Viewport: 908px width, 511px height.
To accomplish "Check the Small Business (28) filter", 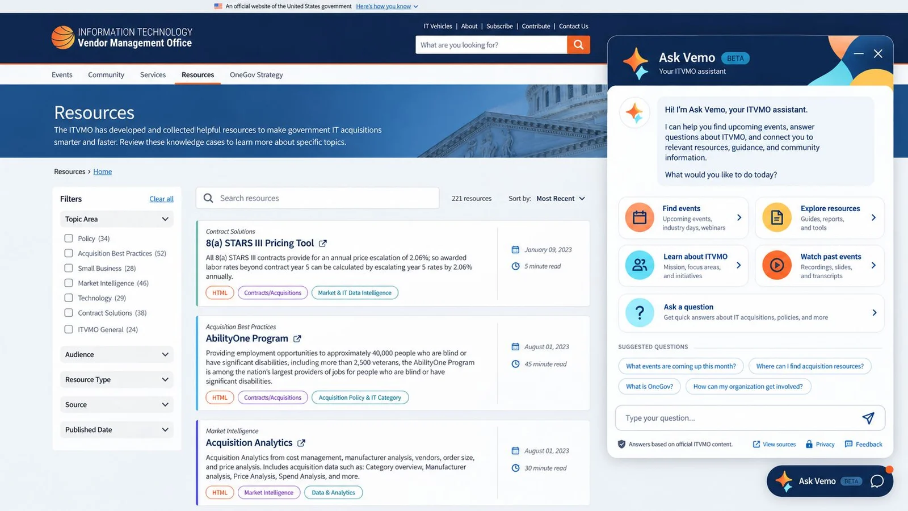I will coord(69,268).
